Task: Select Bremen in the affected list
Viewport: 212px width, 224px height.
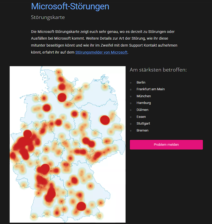Action: tap(142, 130)
